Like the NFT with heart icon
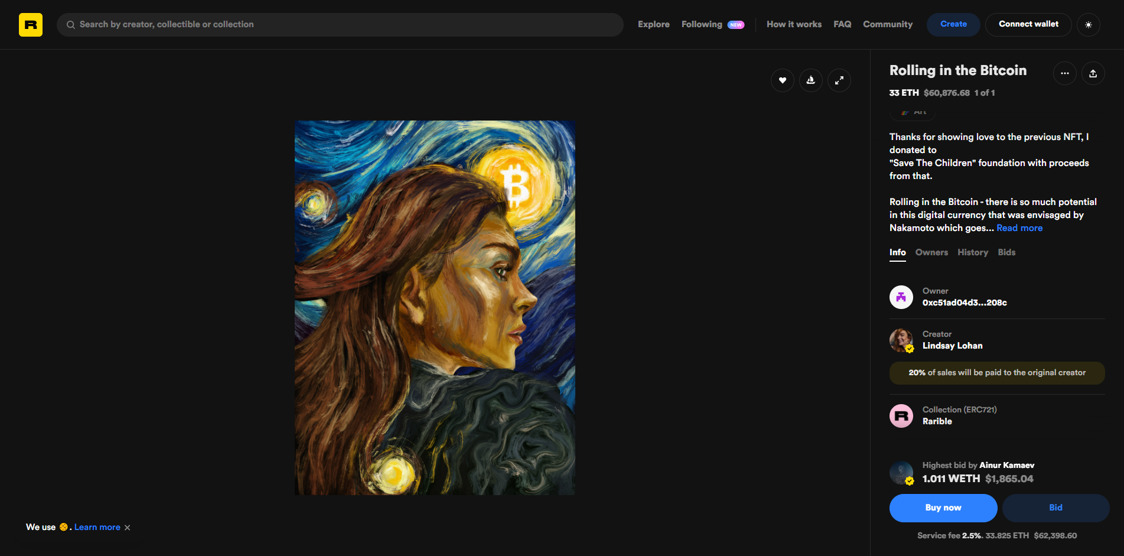This screenshot has width=1124, height=556. pyautogui.click(x=783, y=80)
